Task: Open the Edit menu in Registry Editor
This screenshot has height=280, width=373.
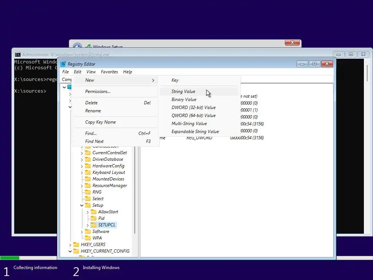Action: point(78,72)
